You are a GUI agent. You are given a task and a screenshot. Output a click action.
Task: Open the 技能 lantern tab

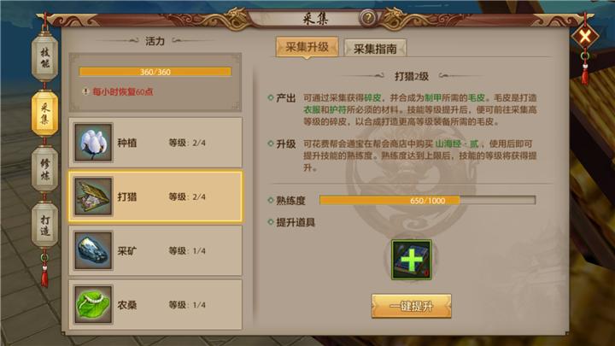[x=44, y=58]
